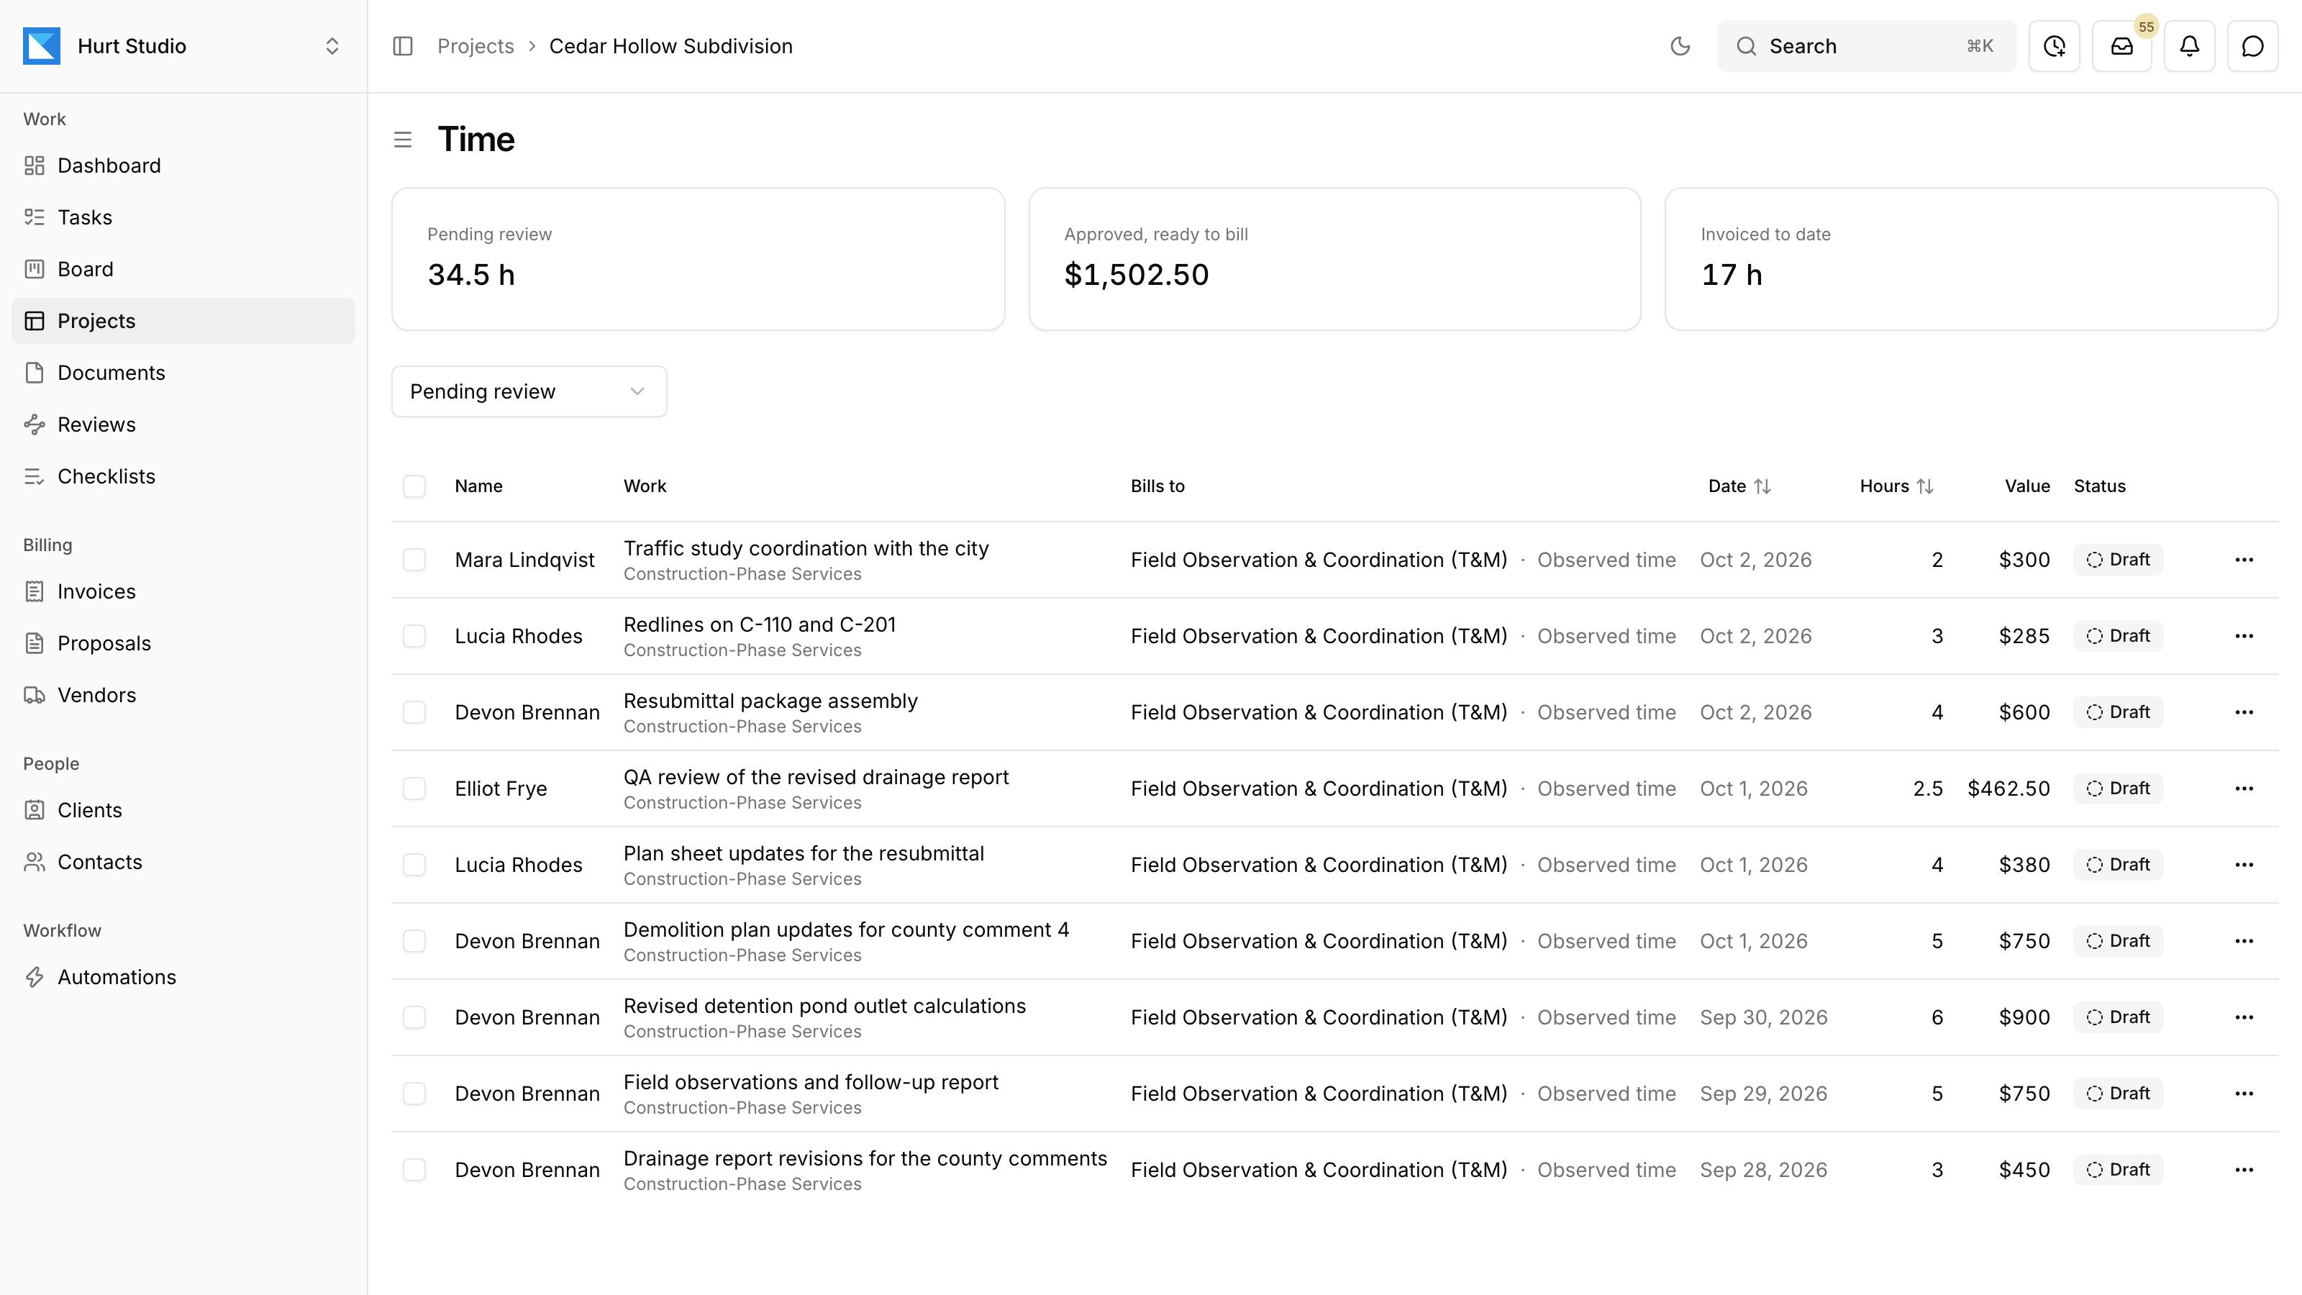Check the Plan sheet updates row
Viewport: 2302px width, 1295px height.
click(x=414, y=865)
